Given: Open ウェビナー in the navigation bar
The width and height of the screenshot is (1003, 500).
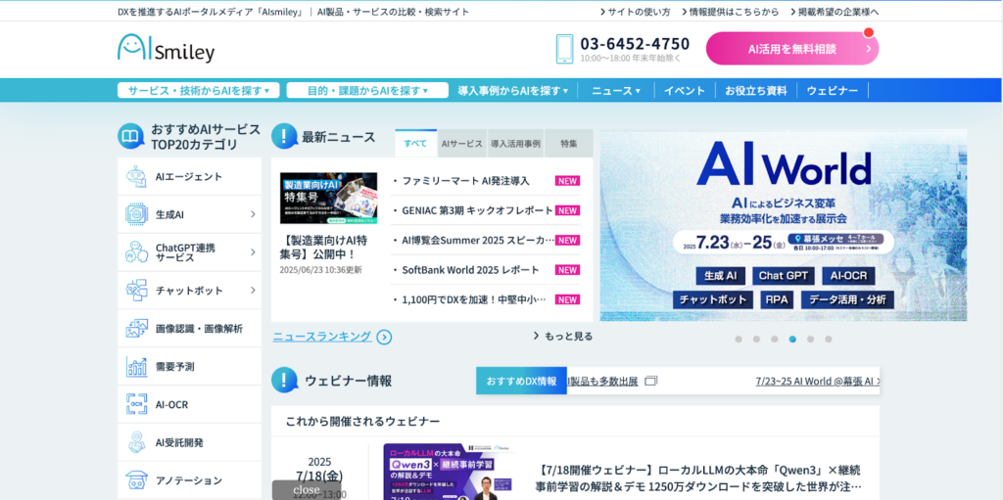Looking at the screenshot, I should click(833, 91).
